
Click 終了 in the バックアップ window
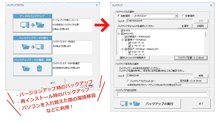pos(201,104)
